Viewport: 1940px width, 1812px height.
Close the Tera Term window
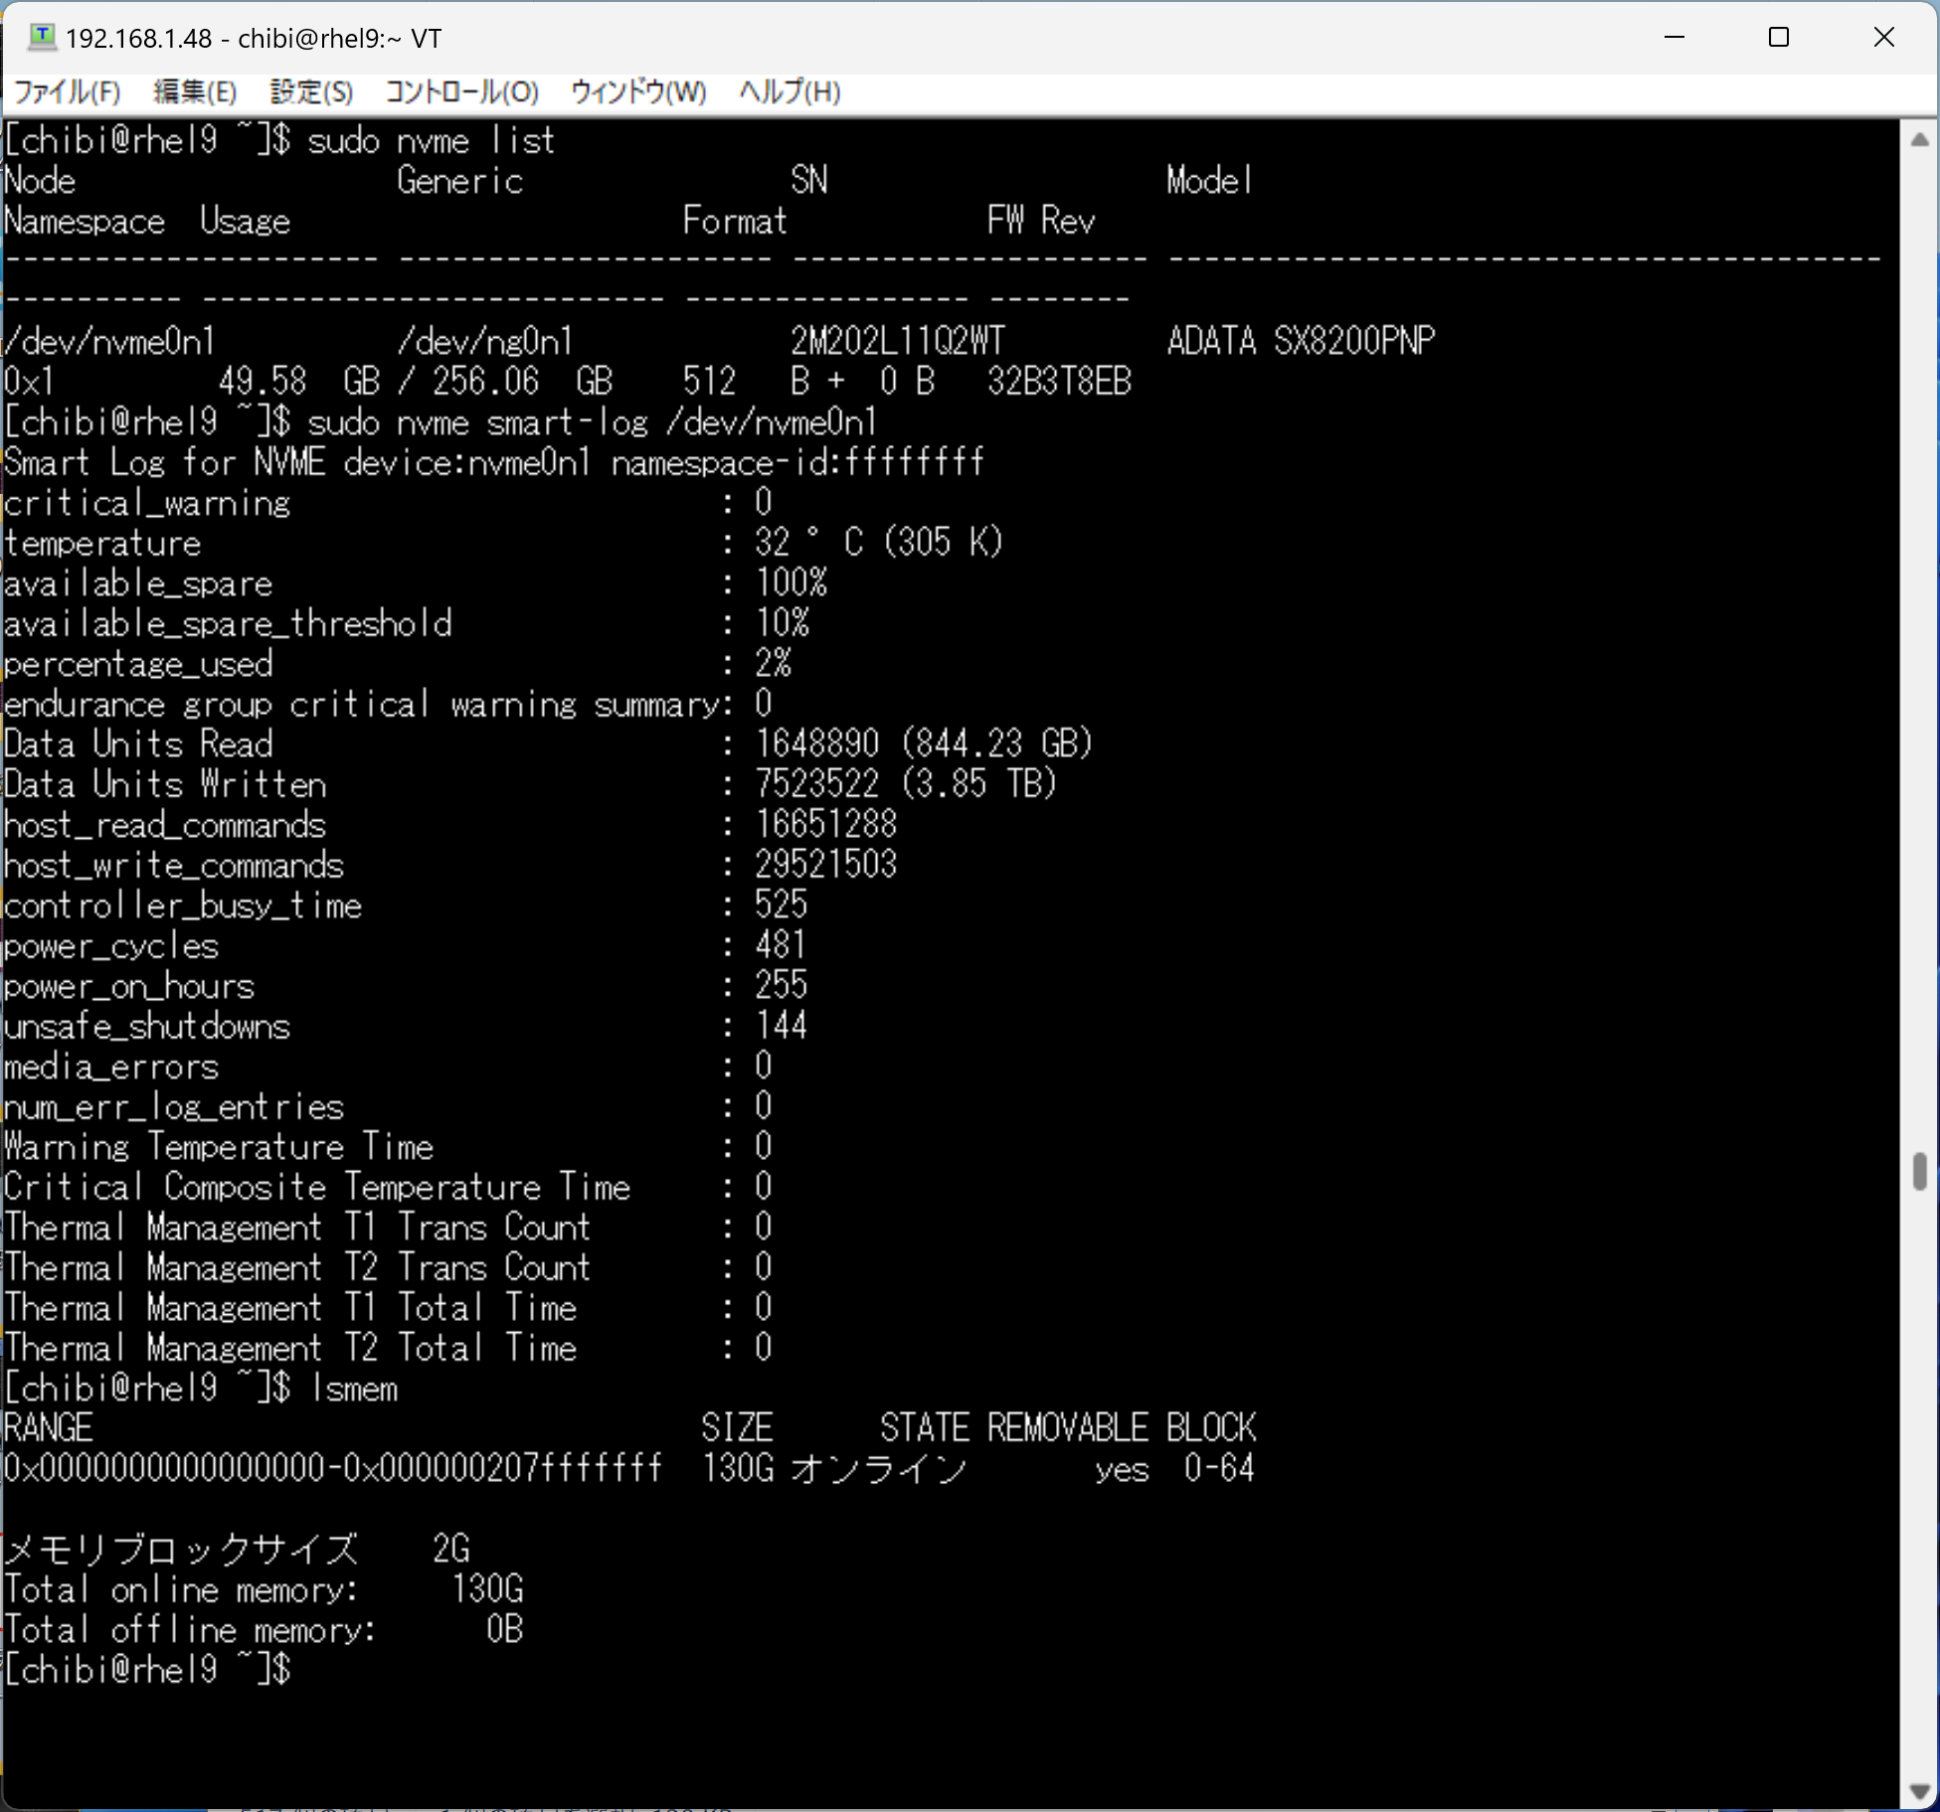click(x=1883, y=38)
